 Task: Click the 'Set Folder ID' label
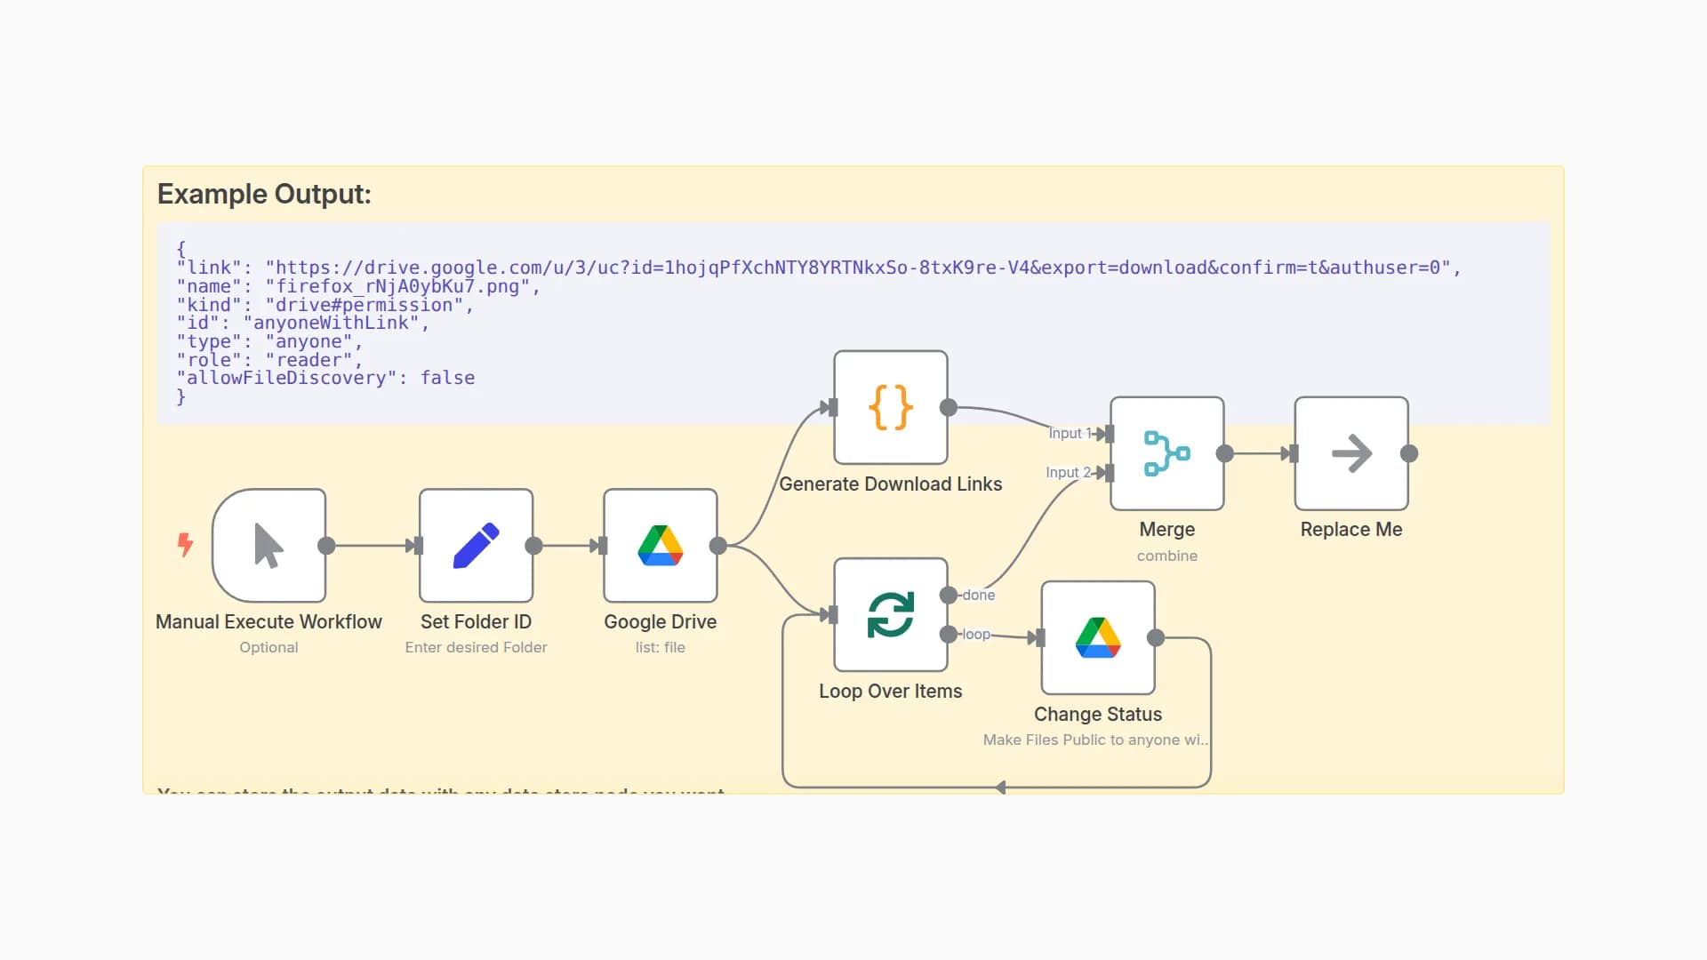click(476, 621)
